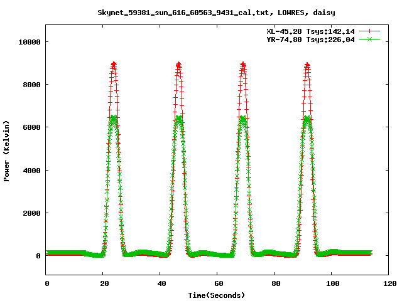The width and height of the screenshot is (402, 301).
Task: Click x-axis tick label 20
Action: click(x=104, y=283)
